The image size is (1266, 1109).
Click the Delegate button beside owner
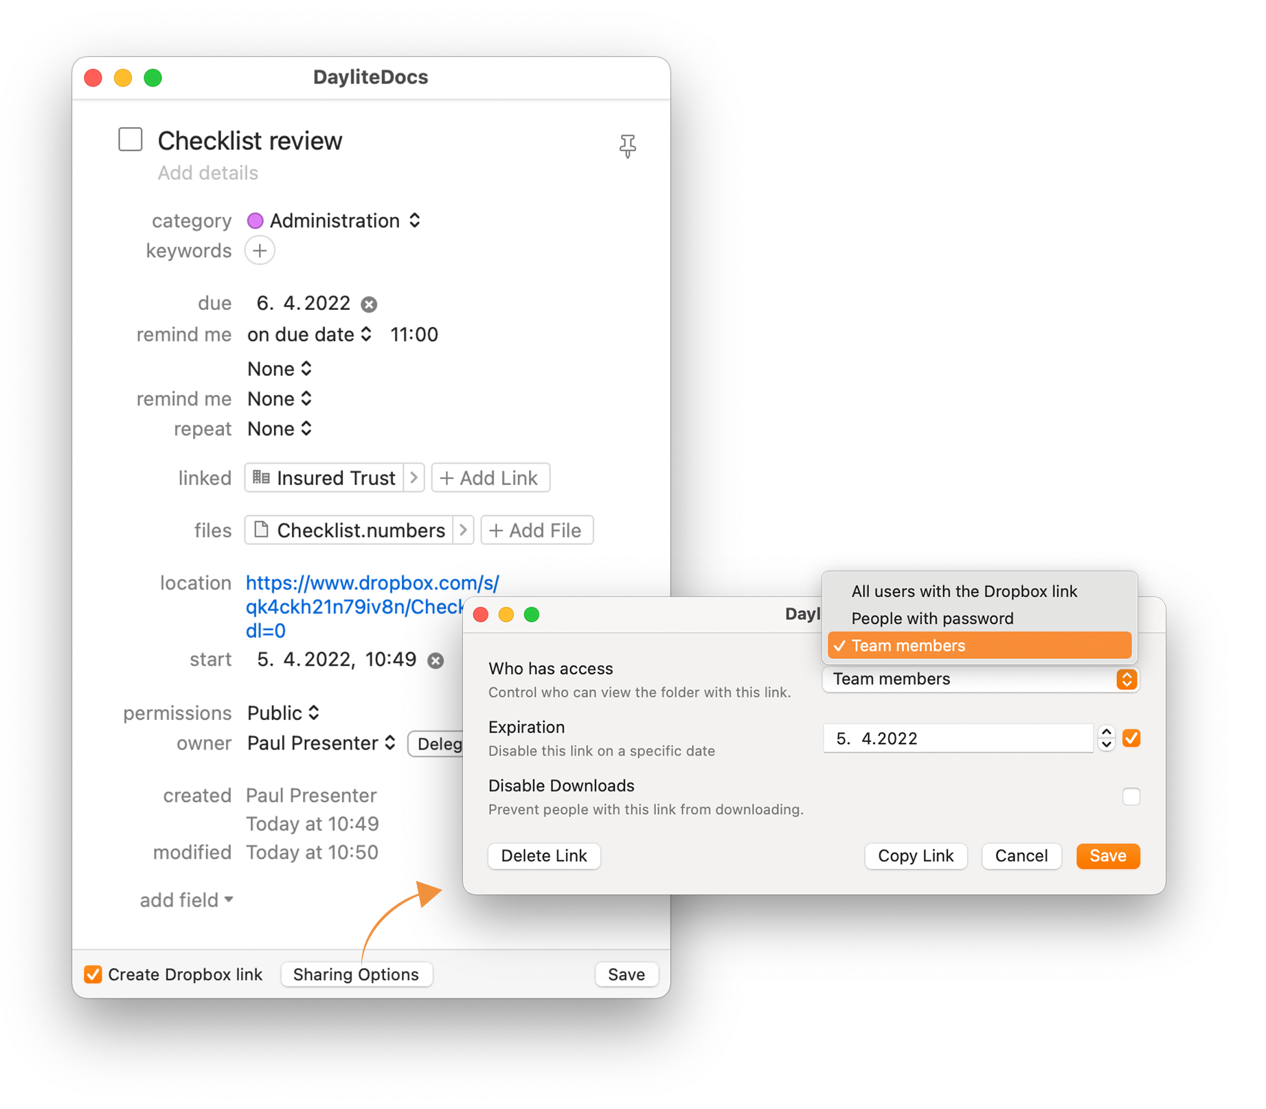(x=436, y=744)
